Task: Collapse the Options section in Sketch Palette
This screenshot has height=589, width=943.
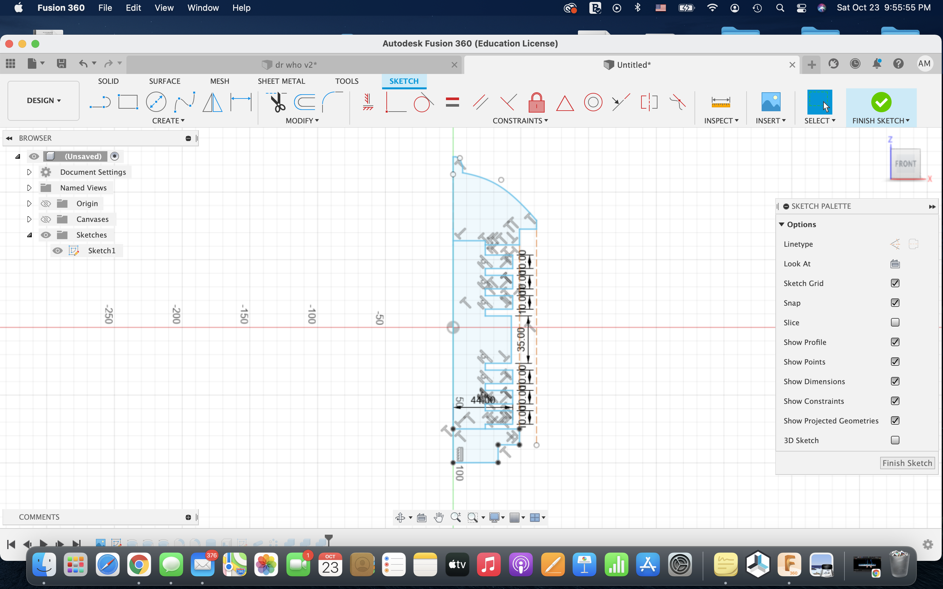Action: 781,224
